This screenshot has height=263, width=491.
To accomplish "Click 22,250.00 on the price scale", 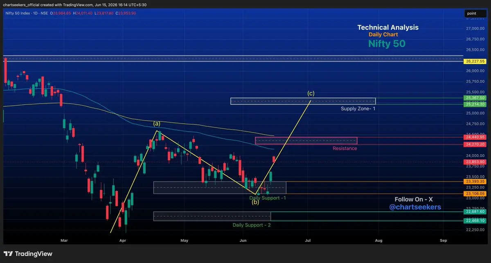I will coord(475,230).
